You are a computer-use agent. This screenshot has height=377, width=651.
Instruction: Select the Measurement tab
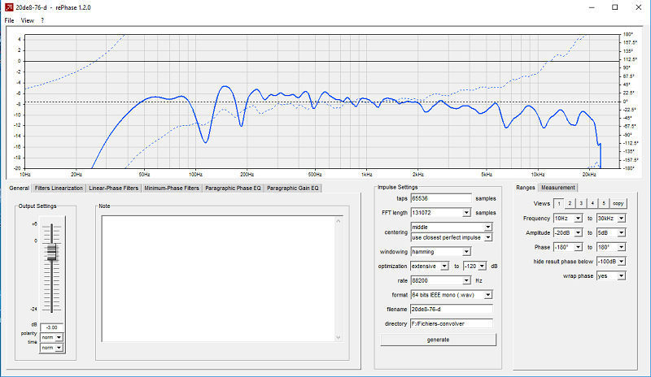click(557, 188)
